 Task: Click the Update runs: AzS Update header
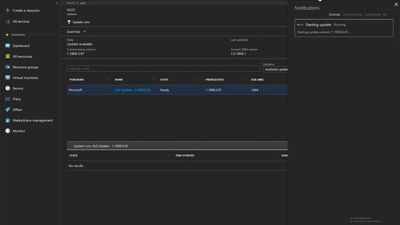point(177,146)
